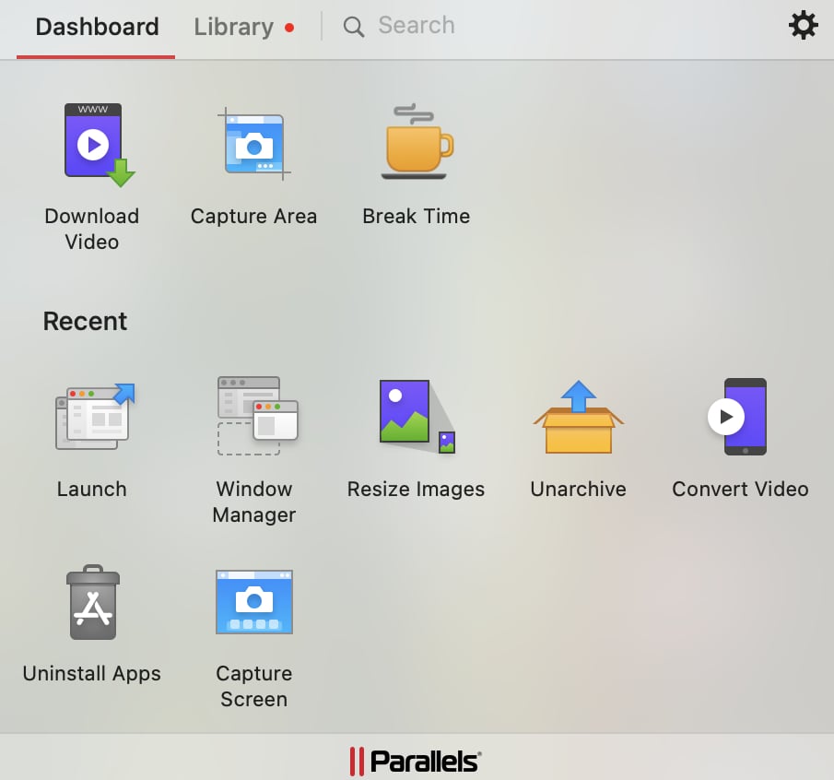Click the magnifying glass search icon

click(x=354, y=27)
